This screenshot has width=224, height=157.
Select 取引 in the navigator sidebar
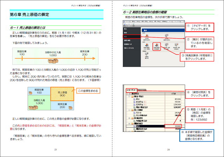point(132,33)
